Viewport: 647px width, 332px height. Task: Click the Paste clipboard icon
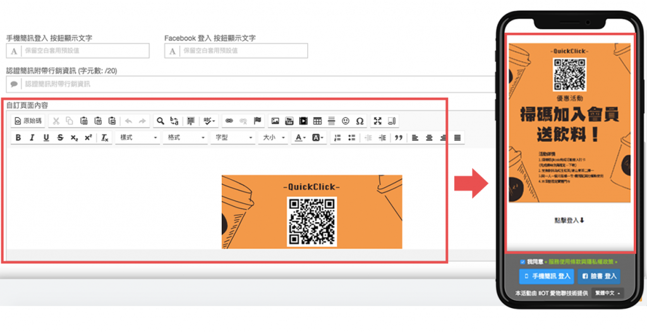pyautogui.click(x=84, y=121)
